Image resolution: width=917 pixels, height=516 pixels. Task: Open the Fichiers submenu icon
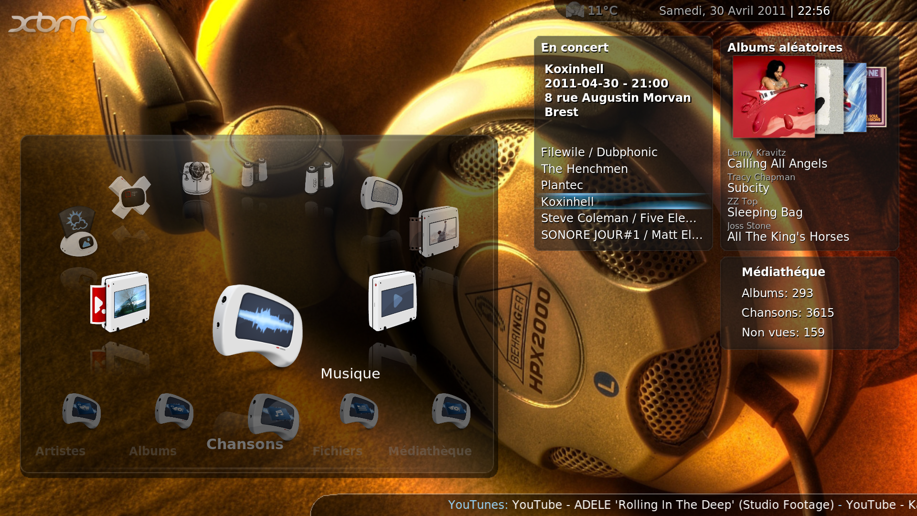[x=359, y=410]
